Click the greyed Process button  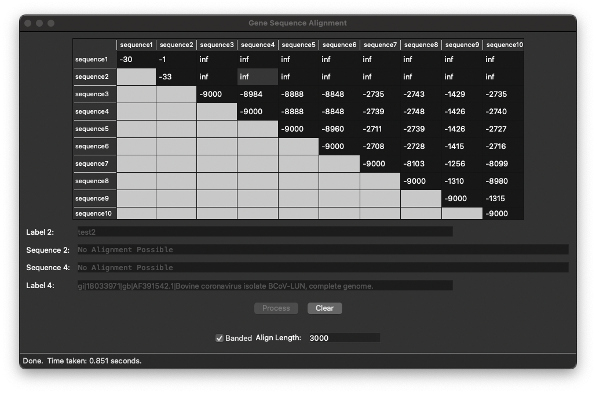coord(276,308)
